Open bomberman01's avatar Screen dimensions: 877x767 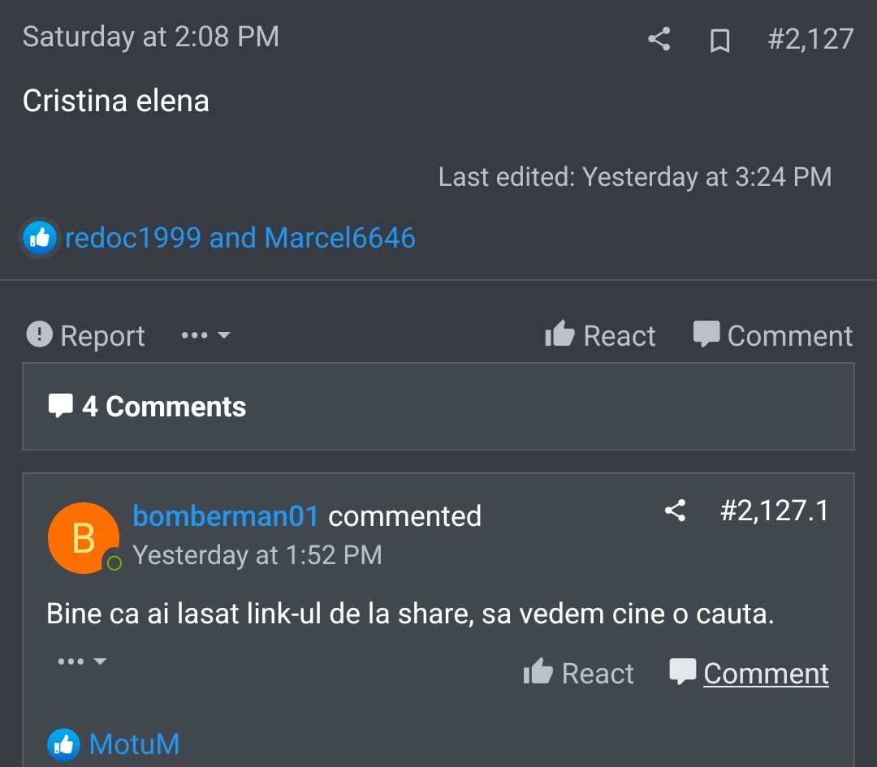(84, 537)
